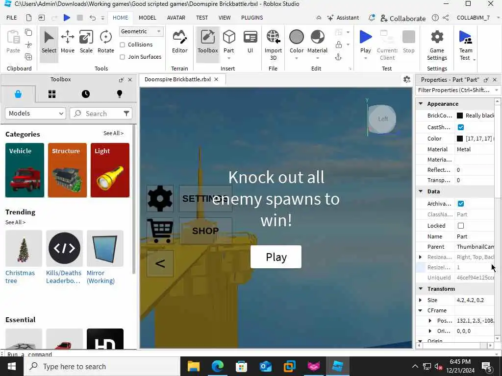Collapse the Transform section
Viewport: 502px width, 376px height.
coord(421,289)
